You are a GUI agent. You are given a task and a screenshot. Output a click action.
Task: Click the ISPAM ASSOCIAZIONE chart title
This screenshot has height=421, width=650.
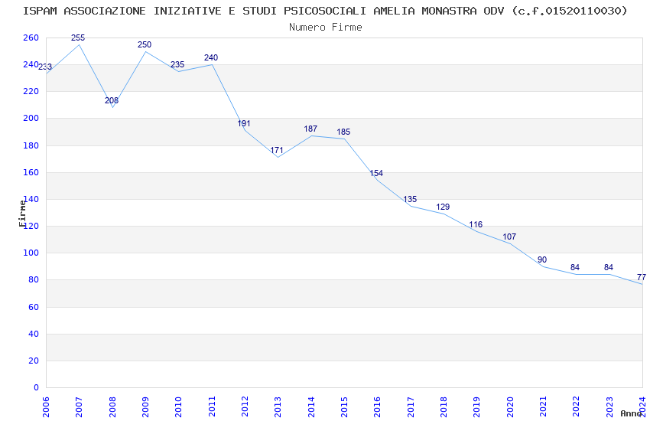click(x=326, y=11)
